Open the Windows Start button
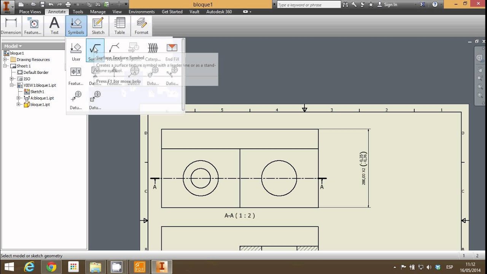Screen dimensions: 487x274 8,267
